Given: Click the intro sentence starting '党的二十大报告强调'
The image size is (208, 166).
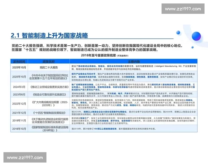Looking at the screenshot, I should pyautogui.click(x=97, y=46).
